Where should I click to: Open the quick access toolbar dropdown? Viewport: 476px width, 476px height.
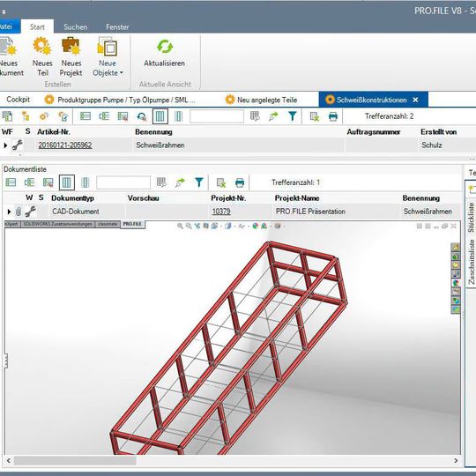point(4,12)
